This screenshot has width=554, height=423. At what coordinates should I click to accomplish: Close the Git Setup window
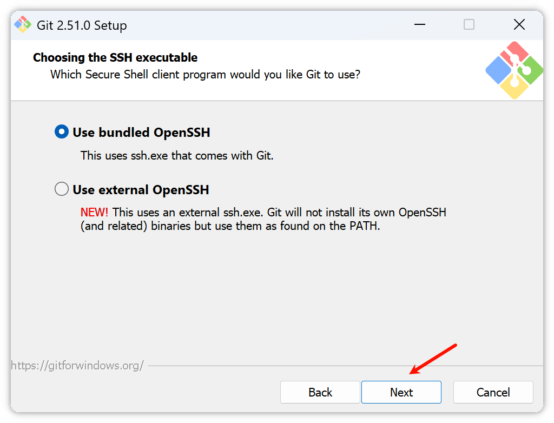click(519, 25)
